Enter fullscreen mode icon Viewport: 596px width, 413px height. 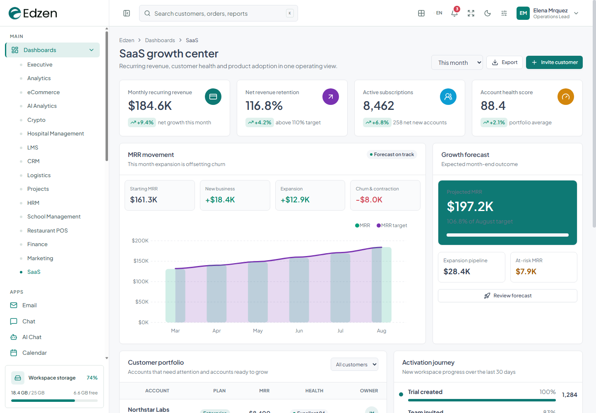pos(471,13)
